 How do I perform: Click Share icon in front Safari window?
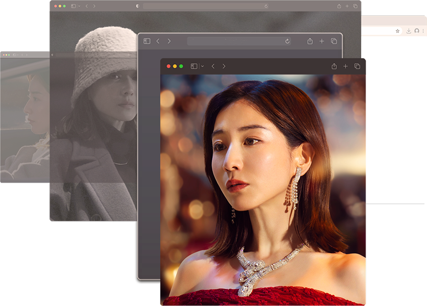point(334,66)
